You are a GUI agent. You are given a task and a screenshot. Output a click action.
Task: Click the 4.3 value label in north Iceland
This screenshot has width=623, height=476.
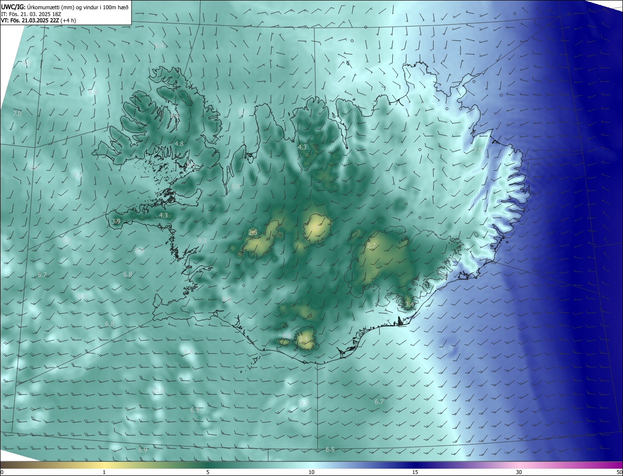click(302, 147)
